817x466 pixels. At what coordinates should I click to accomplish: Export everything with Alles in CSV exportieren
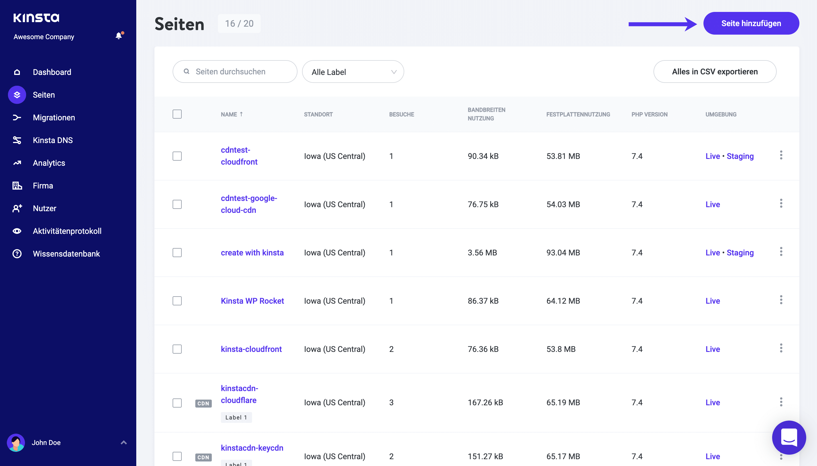[x=715, y=71]
